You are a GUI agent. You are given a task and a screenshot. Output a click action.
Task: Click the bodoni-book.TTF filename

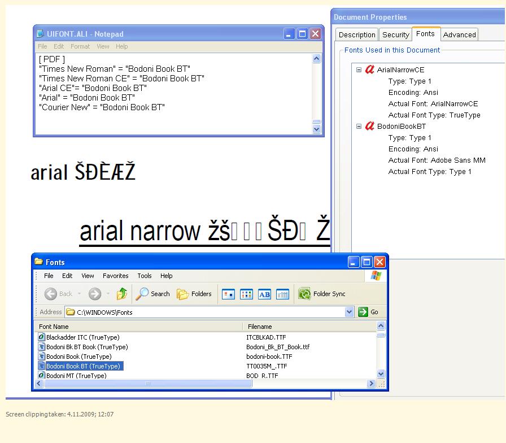[x=269, y=357]
